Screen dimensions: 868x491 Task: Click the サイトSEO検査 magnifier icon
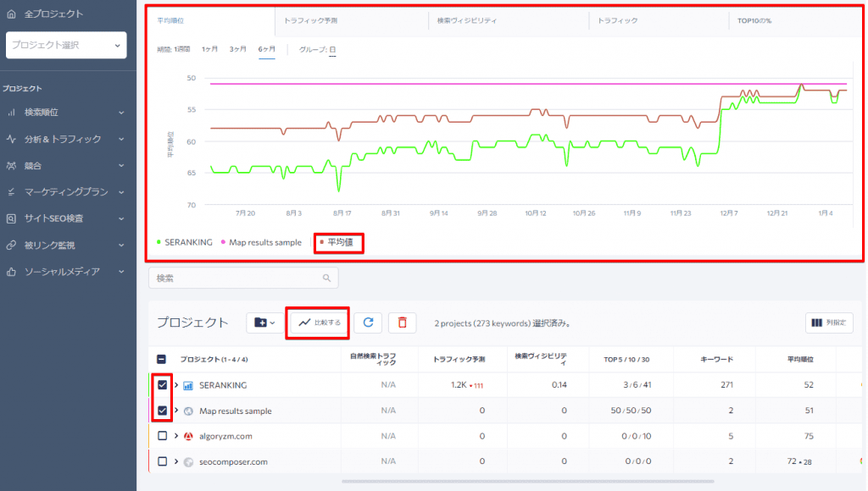[x=11, y=218]
